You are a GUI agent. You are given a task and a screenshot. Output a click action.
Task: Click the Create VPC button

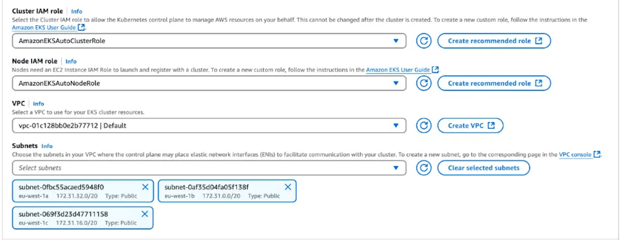(x=470, y=126)
